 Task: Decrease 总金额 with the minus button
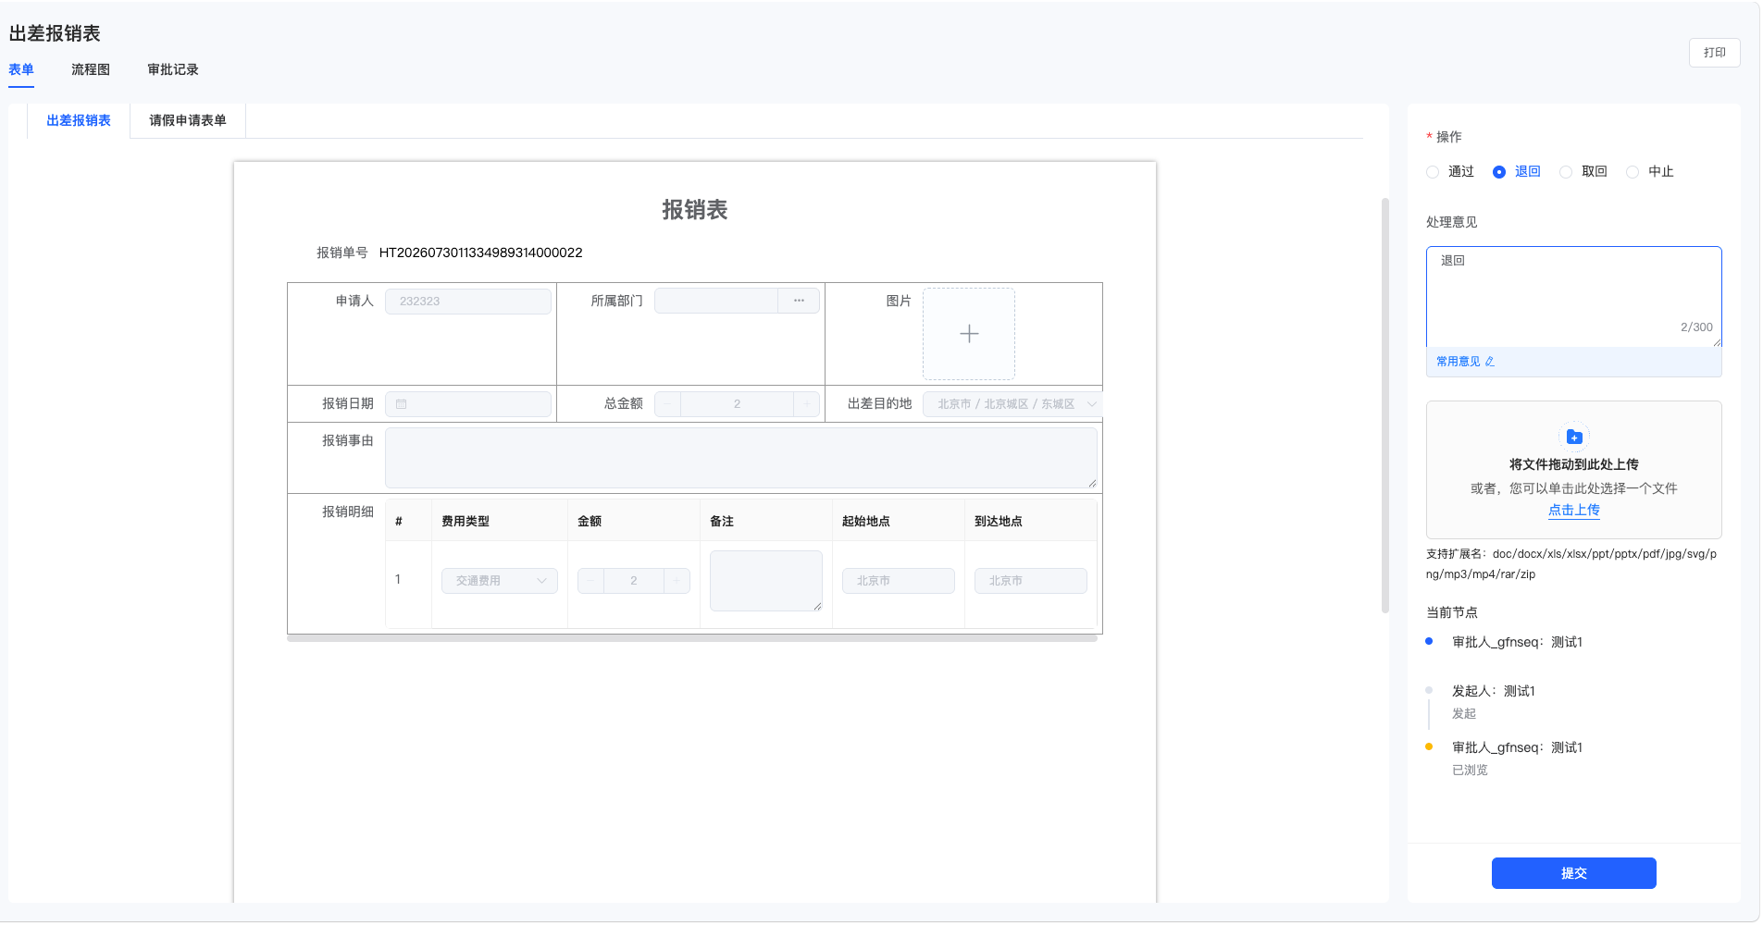coord(667,404)
